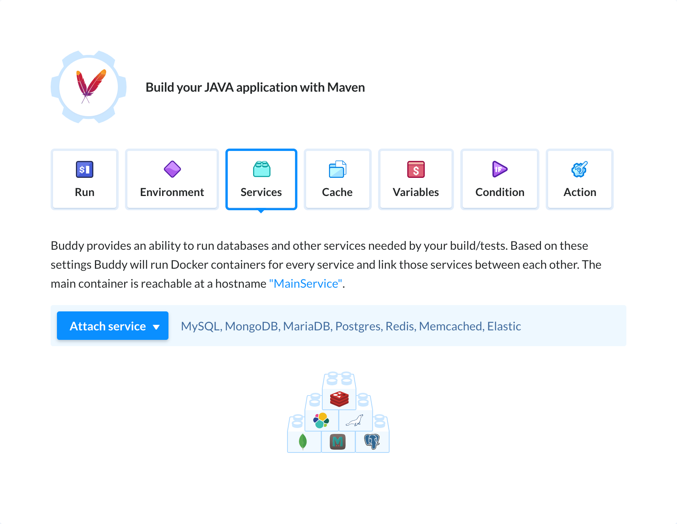
Task: Click the Build your JAVA application heading
Action: pyautogui.click(x=255, y=87)
